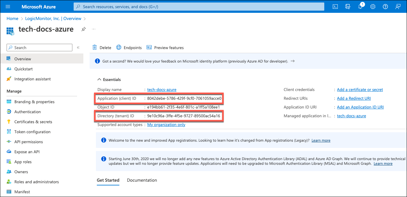This screenshot has height=197, width=407.
Task: Launch Cloud Shell from the top bar
Action: (x=335, y=7)
